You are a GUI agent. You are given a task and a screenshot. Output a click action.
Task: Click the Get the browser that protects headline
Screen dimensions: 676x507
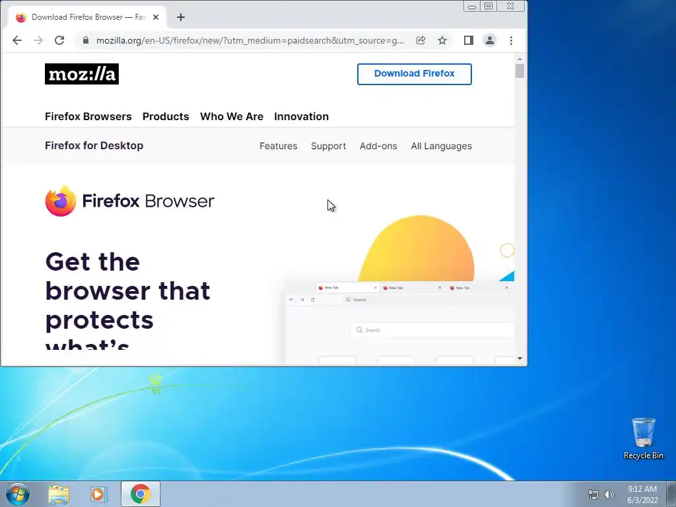[127, 300]
